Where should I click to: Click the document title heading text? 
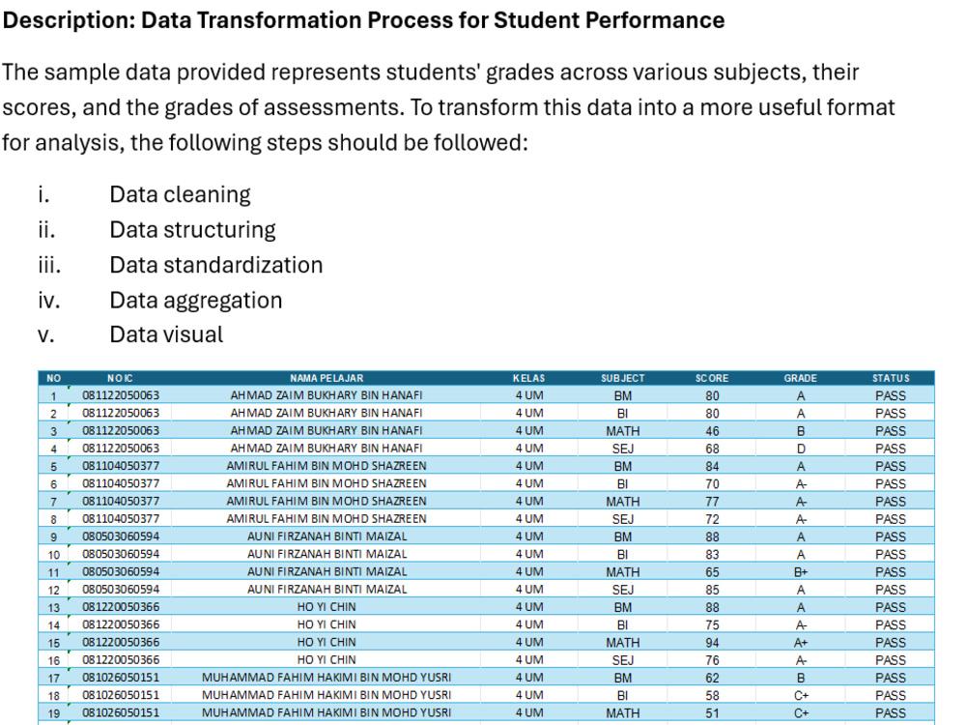click(363, 20)
